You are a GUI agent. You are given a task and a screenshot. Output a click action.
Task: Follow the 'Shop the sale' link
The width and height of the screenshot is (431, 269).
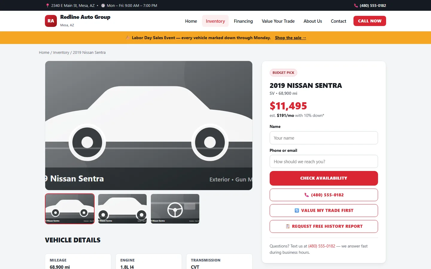[290, 38]
